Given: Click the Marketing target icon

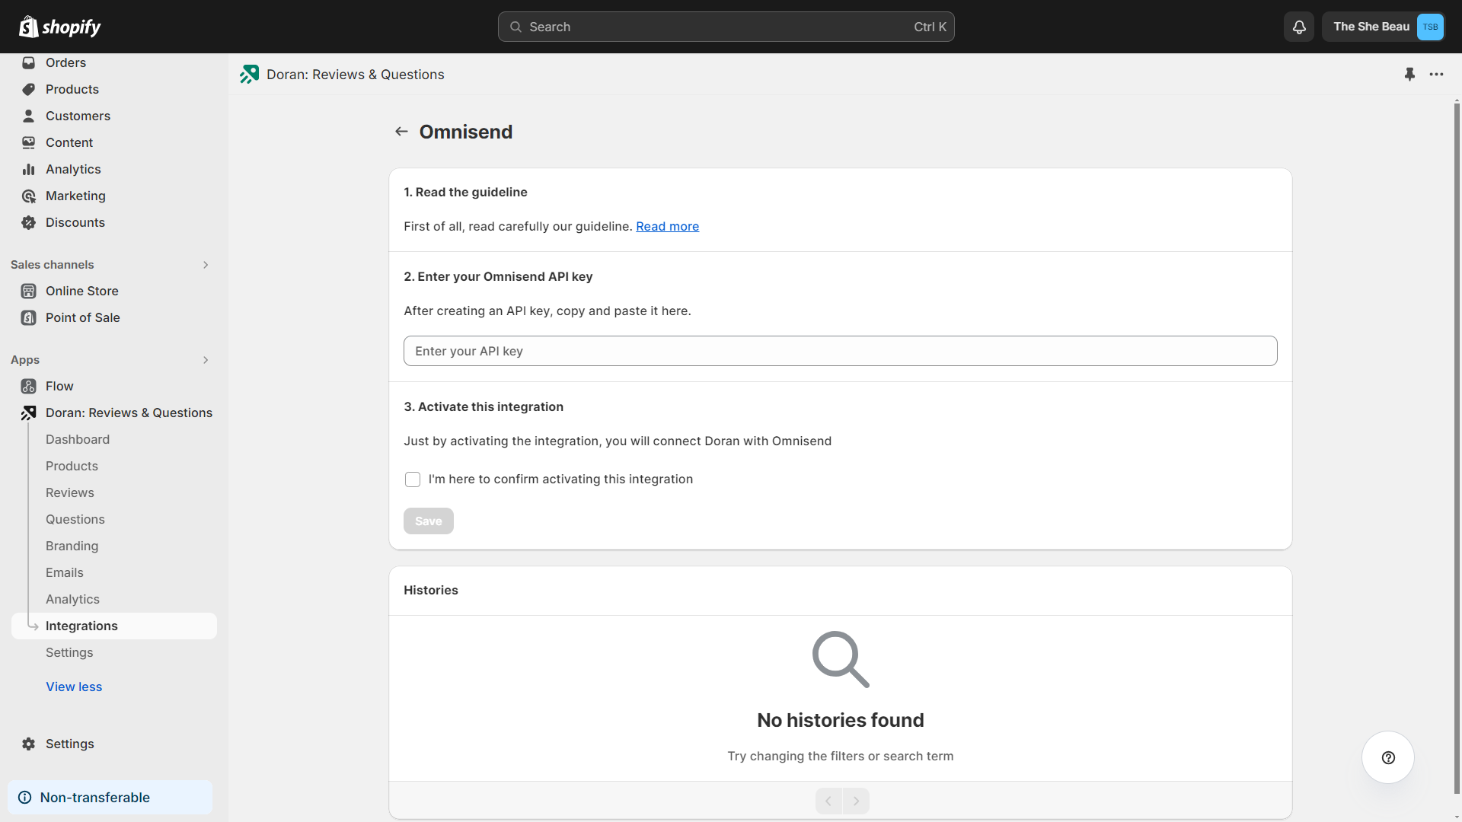Looking at the screenshot, I should tap(29, 196).
